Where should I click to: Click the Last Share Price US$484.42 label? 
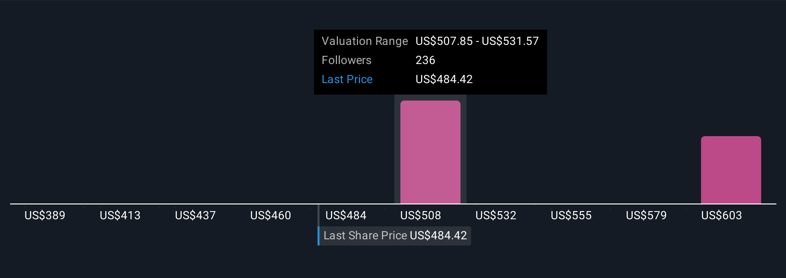(395, 235)
